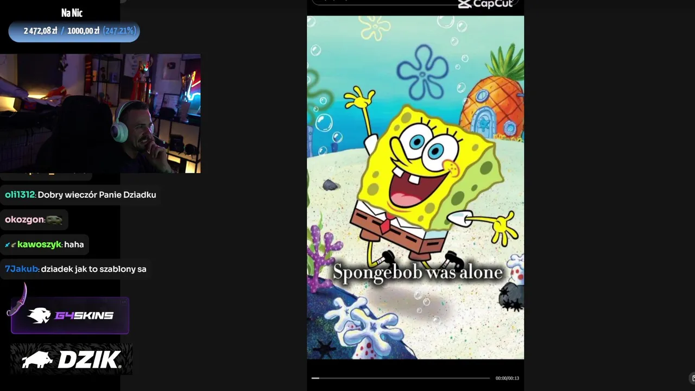
Task: Click the 'haha' chat message
Action: coord(74,244)
